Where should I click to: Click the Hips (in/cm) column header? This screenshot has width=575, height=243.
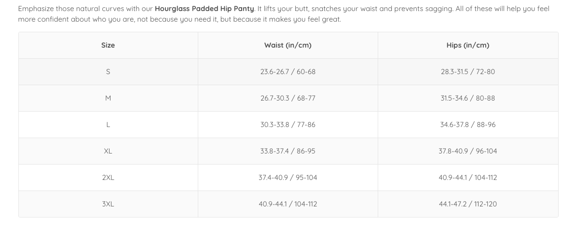tap(468, 45)
